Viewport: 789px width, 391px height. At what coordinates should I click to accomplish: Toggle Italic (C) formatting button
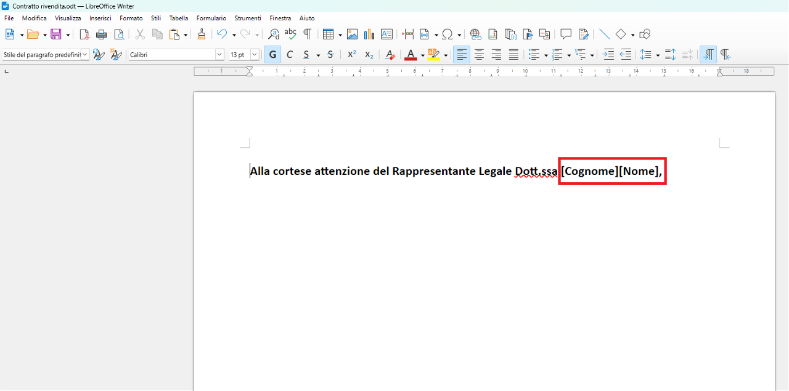coord(290,55)
